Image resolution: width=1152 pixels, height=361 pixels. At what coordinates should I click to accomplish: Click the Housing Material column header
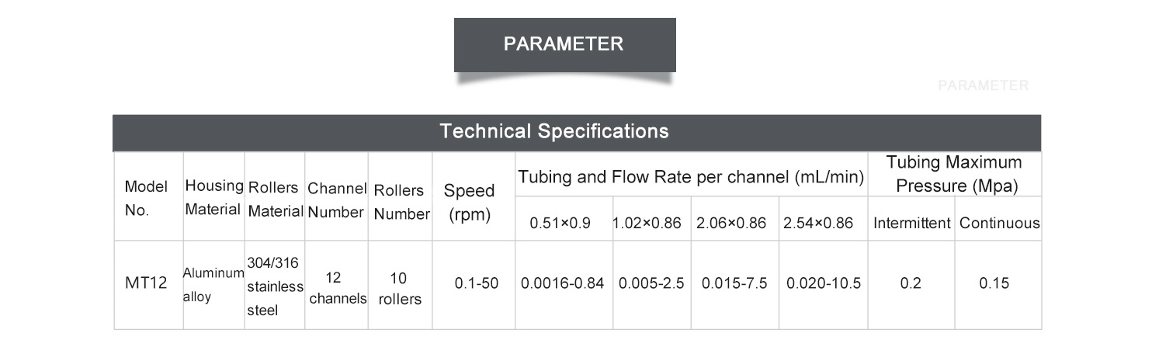coord(213,197)
